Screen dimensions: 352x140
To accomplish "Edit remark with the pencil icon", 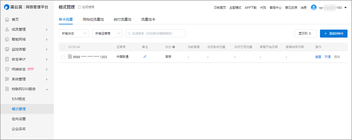I will point(145,57).
